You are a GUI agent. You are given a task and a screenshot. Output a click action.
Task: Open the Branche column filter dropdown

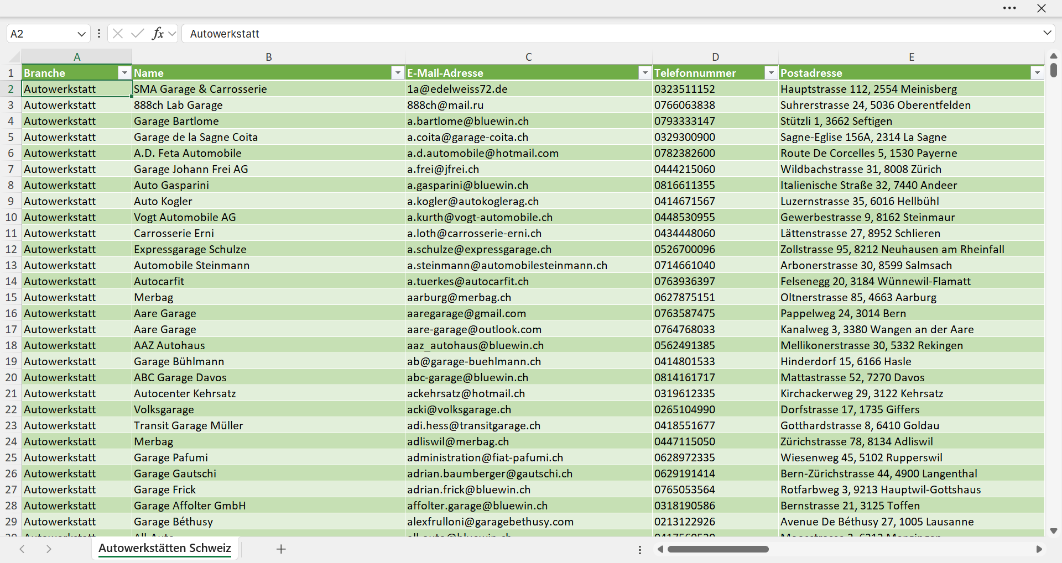124,73
